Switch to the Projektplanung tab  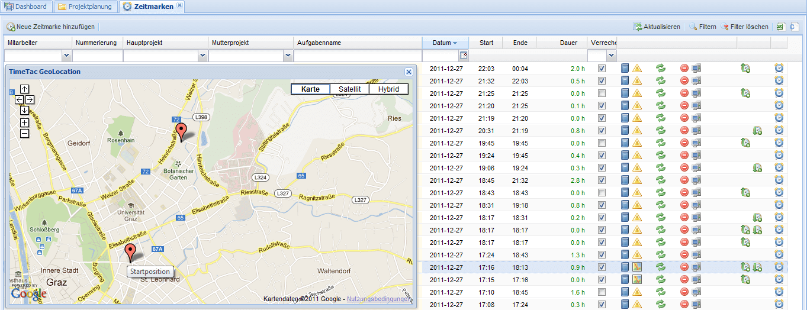(x=85, y=7)
